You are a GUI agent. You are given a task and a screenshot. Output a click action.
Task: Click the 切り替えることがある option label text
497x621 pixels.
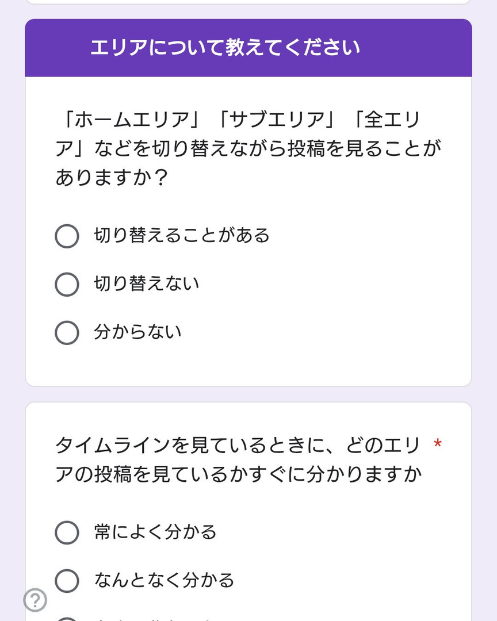click(182, 236)
